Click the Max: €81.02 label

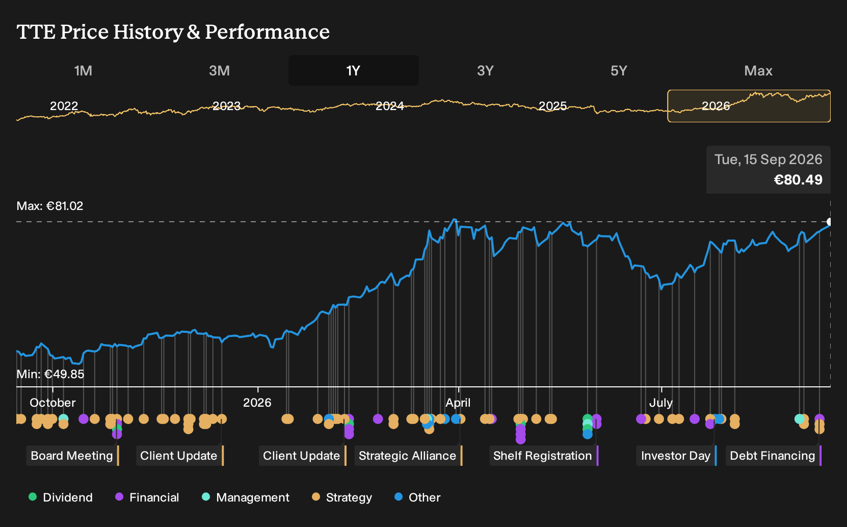[50, 206]
